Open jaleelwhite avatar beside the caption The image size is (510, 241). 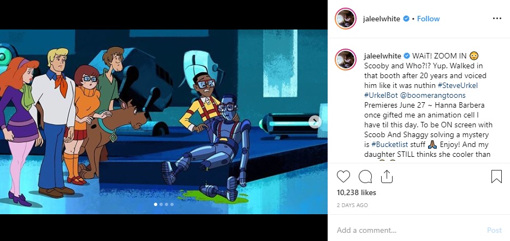coord(346,60)
